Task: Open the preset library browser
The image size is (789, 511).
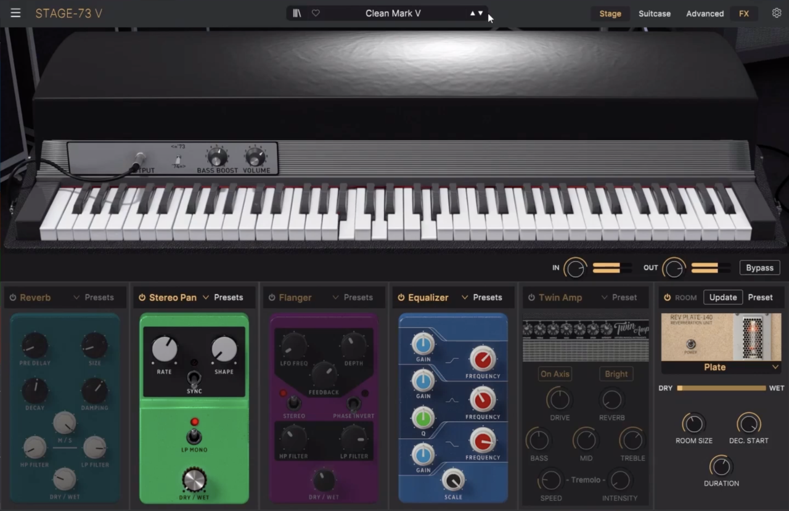Action: [x=297, y=13]
